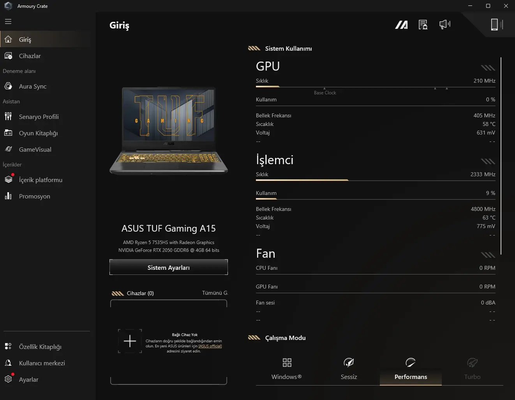Click the Promosyon chart icon

point(8,196)
